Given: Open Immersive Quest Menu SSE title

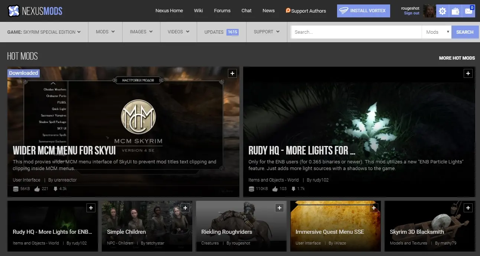Looking at the screenshot, I should pos(330,232).
